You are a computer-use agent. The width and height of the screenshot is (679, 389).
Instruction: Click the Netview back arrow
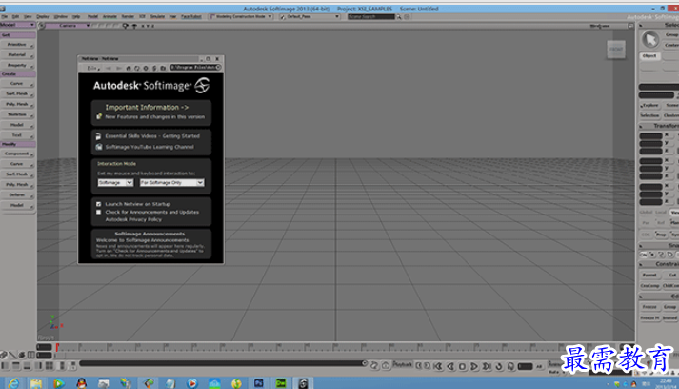coord(109,68)
